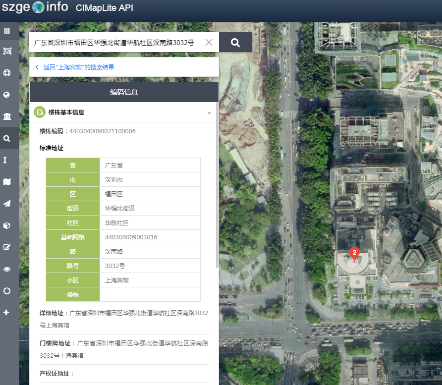Open the globe icon in the sidebar
This screenshot has height=385, width=442.
click(7, 95)
